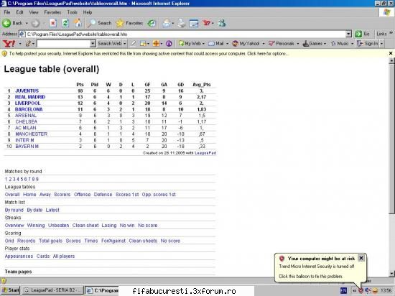Stop page loading with red X icon
Viewport: 395px width, 296px height.
pyautogui.click(x=53, y=23)
